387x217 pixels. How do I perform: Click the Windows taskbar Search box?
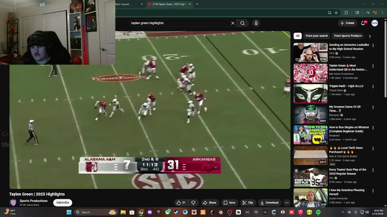tap(96, 212)
